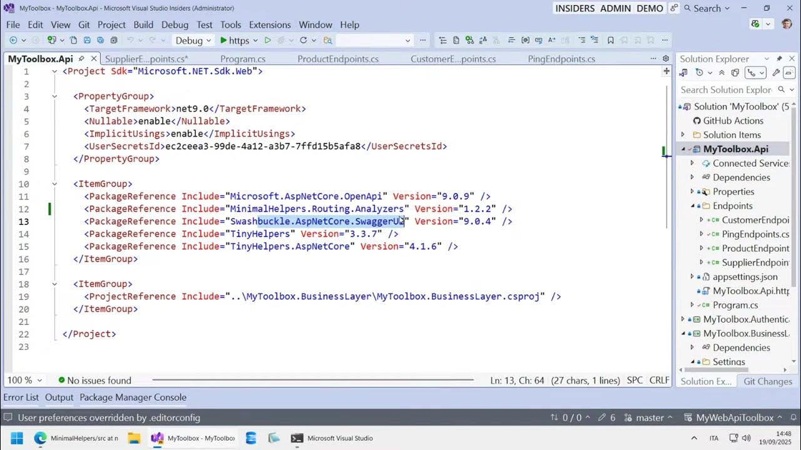Switch to the Program.cs tab

click(x=243, y=59)
